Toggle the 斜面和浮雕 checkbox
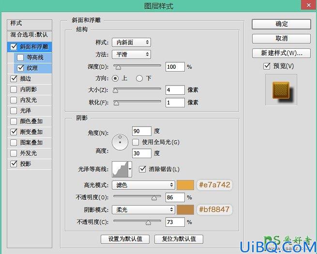Viewport: 317px width, 254px height. (x=14, y=46)
